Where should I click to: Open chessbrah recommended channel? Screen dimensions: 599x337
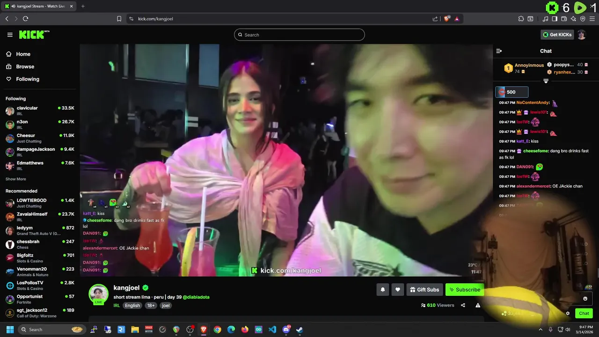pos(40,244)
